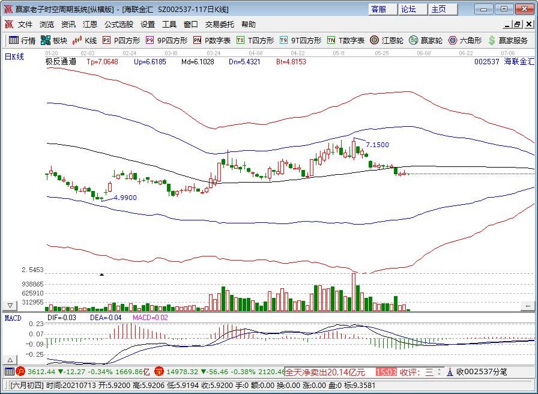
Task: Open the 窗口 menu
Action: tap(191, 25)
